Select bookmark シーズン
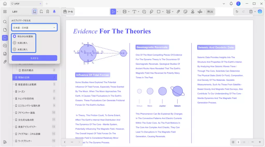The width and height of the screenshot is (265, 147). (x=21, y=91)
